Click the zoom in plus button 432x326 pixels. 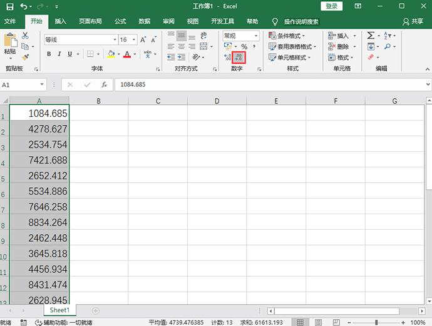click(403, 322)
